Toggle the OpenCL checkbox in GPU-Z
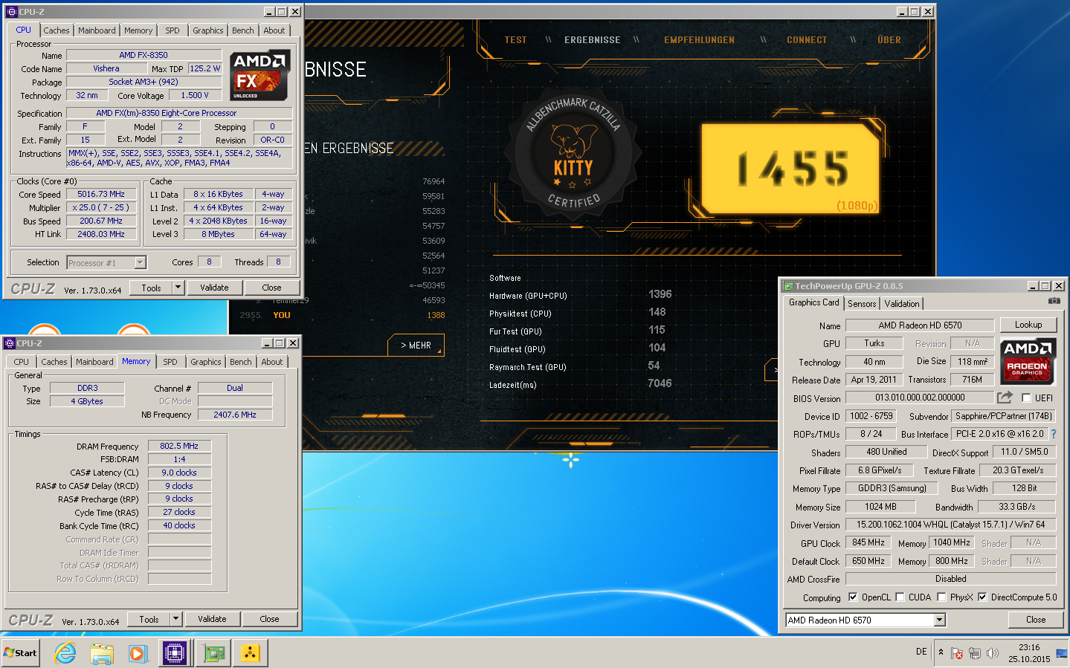Screen dimensions: 1070x668 [853, 597]
